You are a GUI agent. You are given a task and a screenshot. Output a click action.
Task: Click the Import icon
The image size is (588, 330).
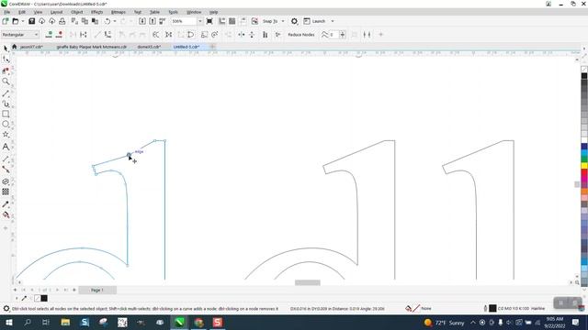tap(142, 21)
